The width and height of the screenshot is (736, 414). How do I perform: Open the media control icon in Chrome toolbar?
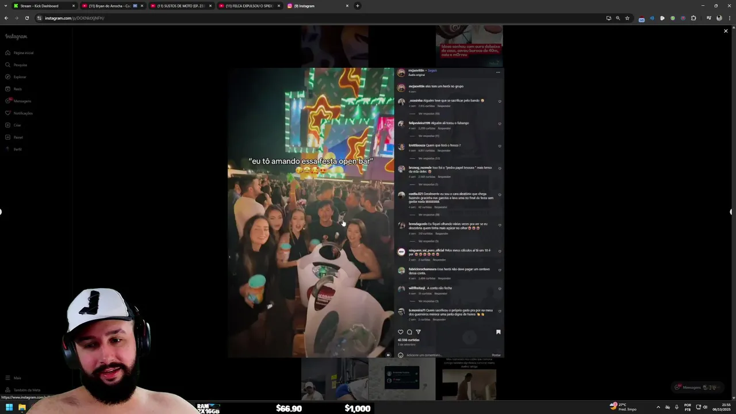(x=708, y=18)
